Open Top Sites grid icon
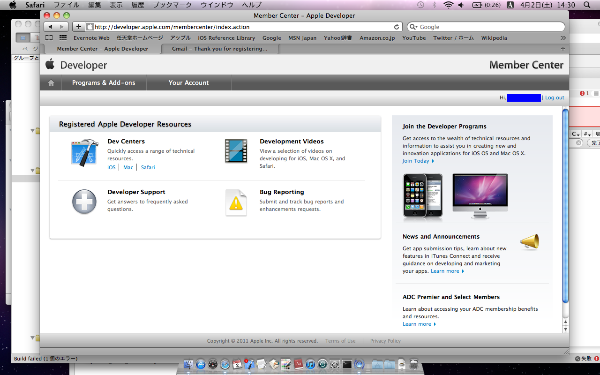 click(x=63, y=38)
